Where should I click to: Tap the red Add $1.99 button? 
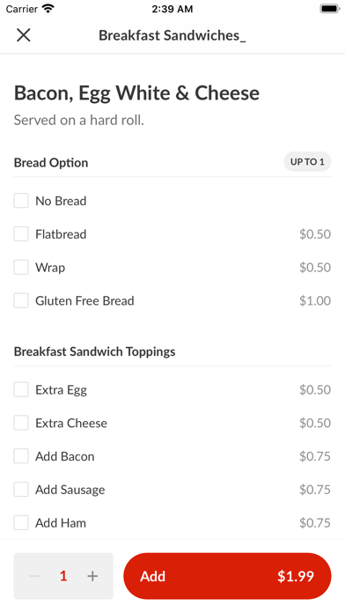click(227, 576)
